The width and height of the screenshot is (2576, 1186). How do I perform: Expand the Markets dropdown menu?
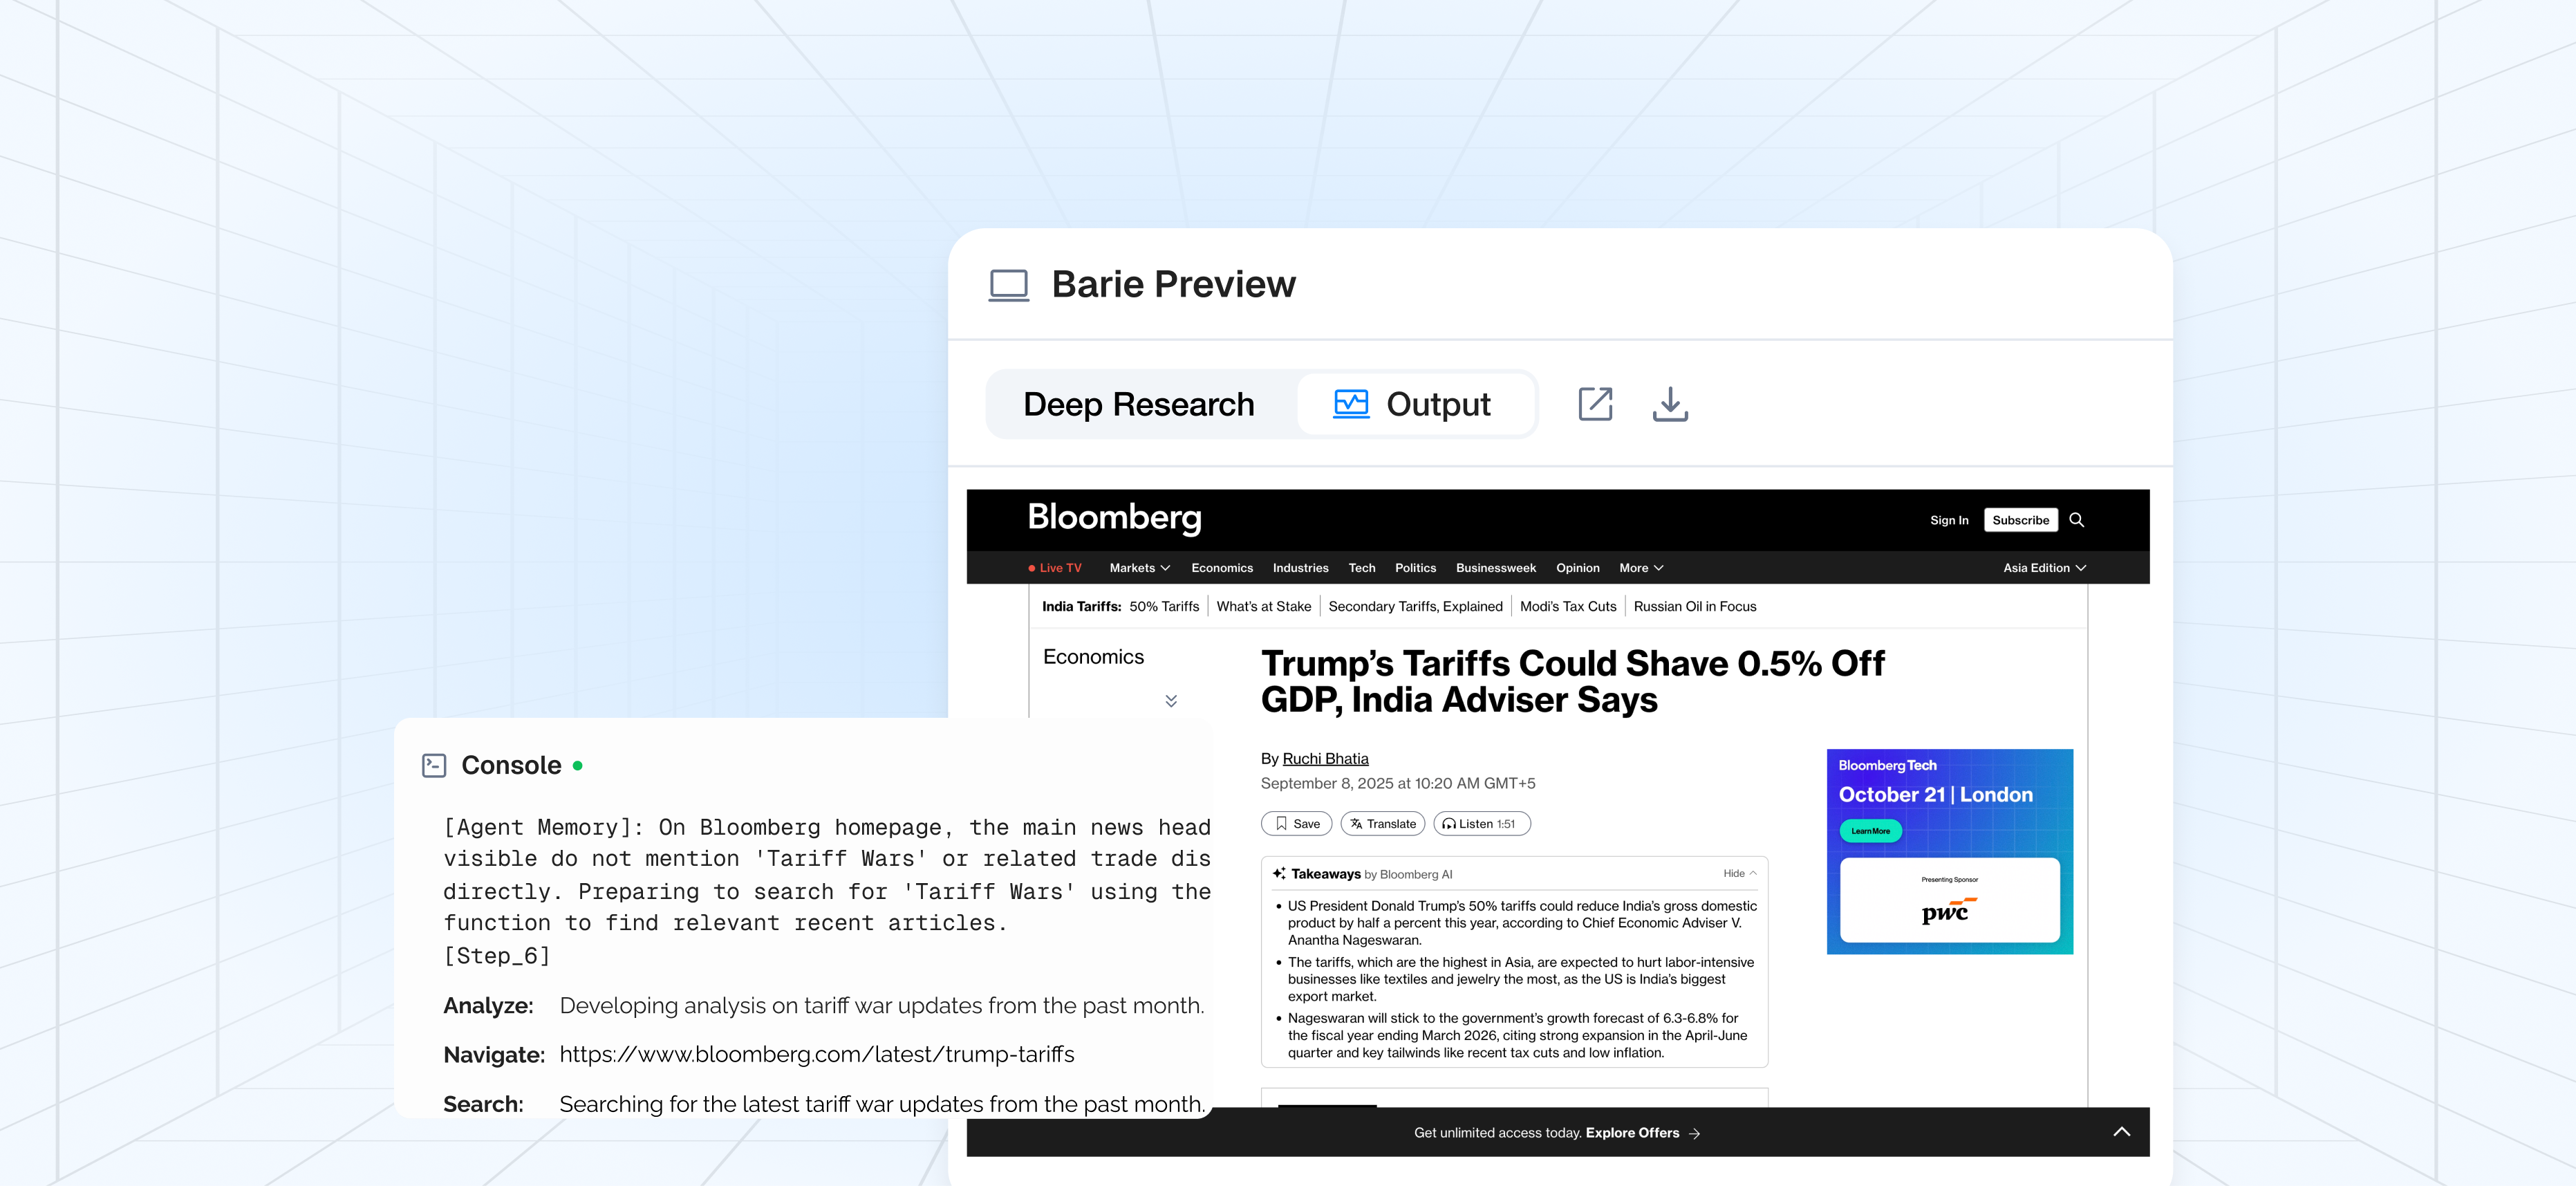click(1139, 568)
